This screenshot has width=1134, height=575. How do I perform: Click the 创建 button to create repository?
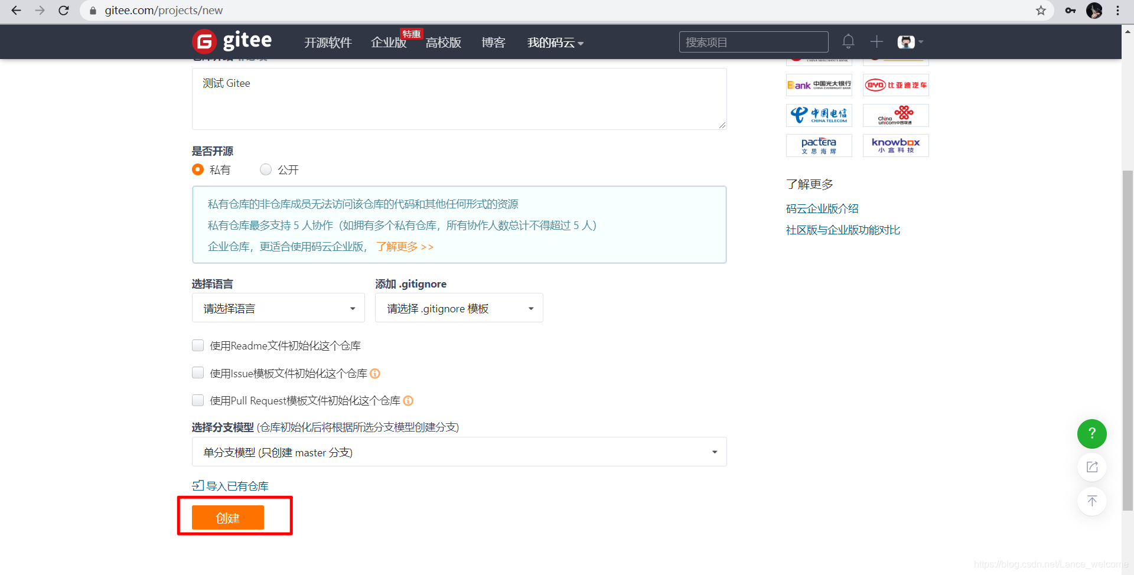[227, 517]
